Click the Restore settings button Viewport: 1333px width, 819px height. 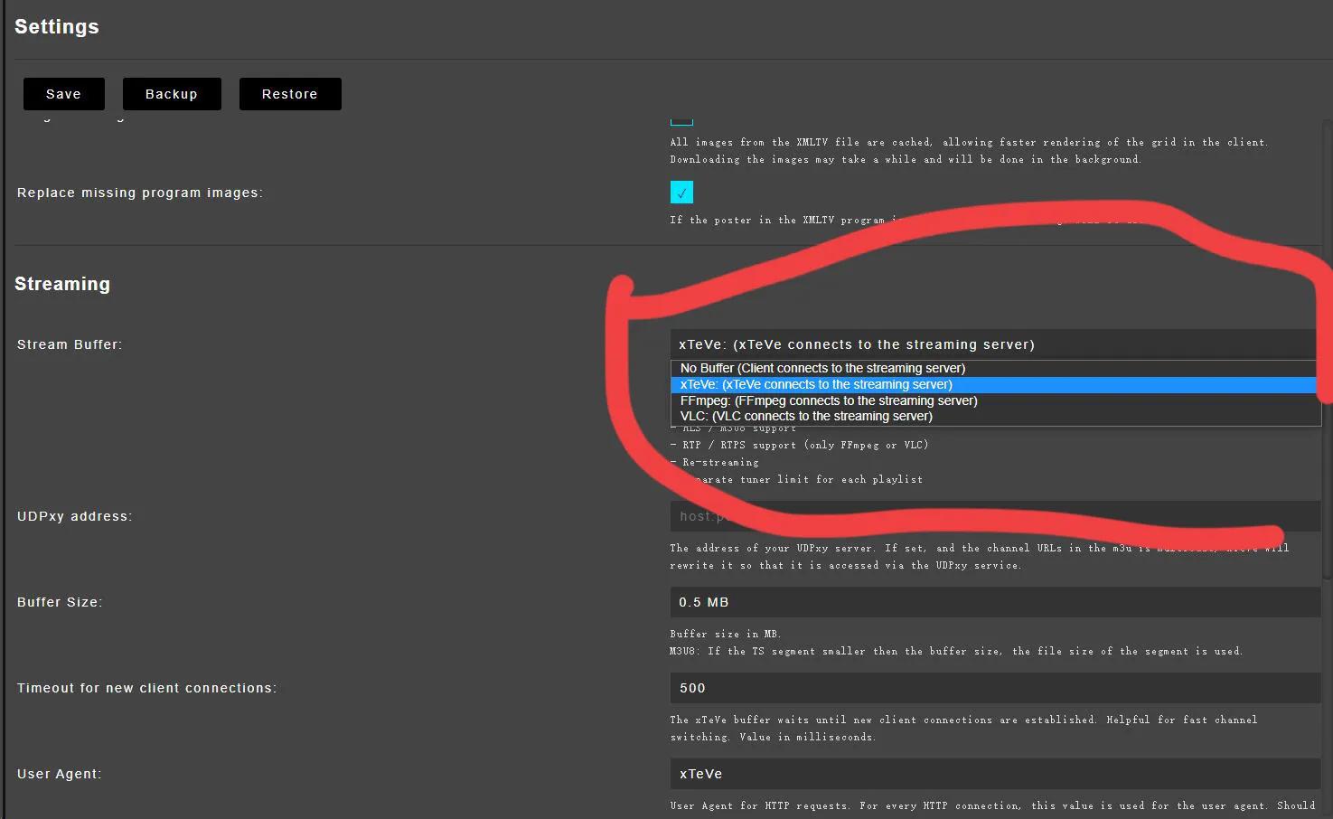coord(290,94)
